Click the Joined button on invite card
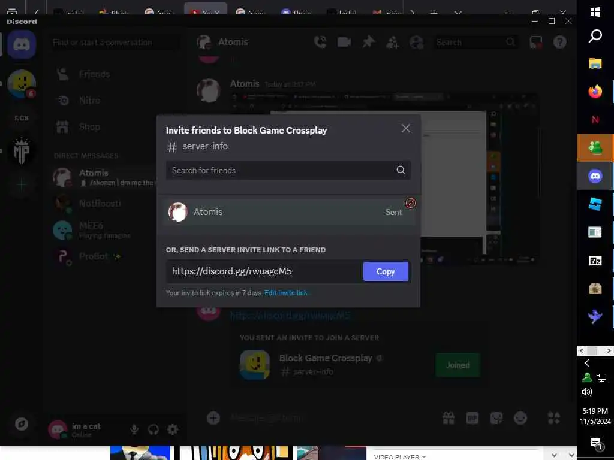Screen dimensions: 614x460 [x=458, y=365]
